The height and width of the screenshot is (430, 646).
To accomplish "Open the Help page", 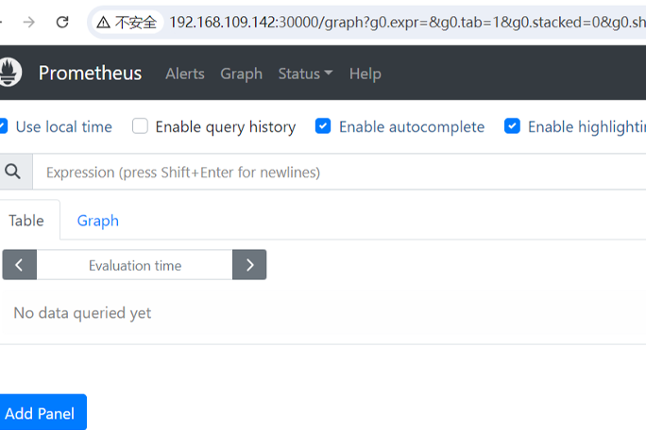I will tap(365, 74).
